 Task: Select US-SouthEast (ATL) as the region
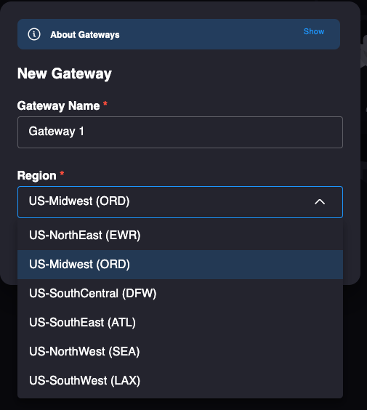[180, 323]
